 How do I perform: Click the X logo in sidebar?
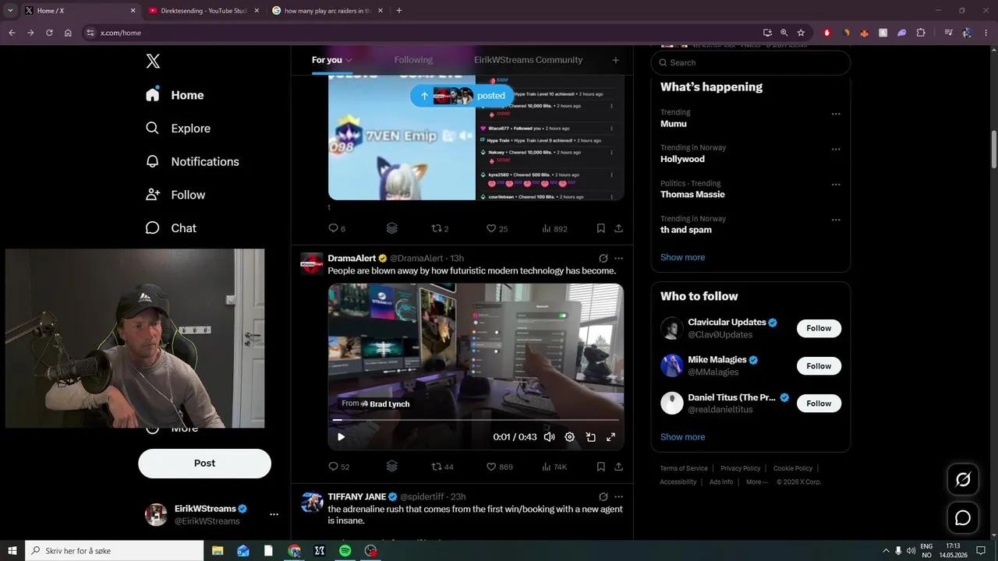(153, 61)
